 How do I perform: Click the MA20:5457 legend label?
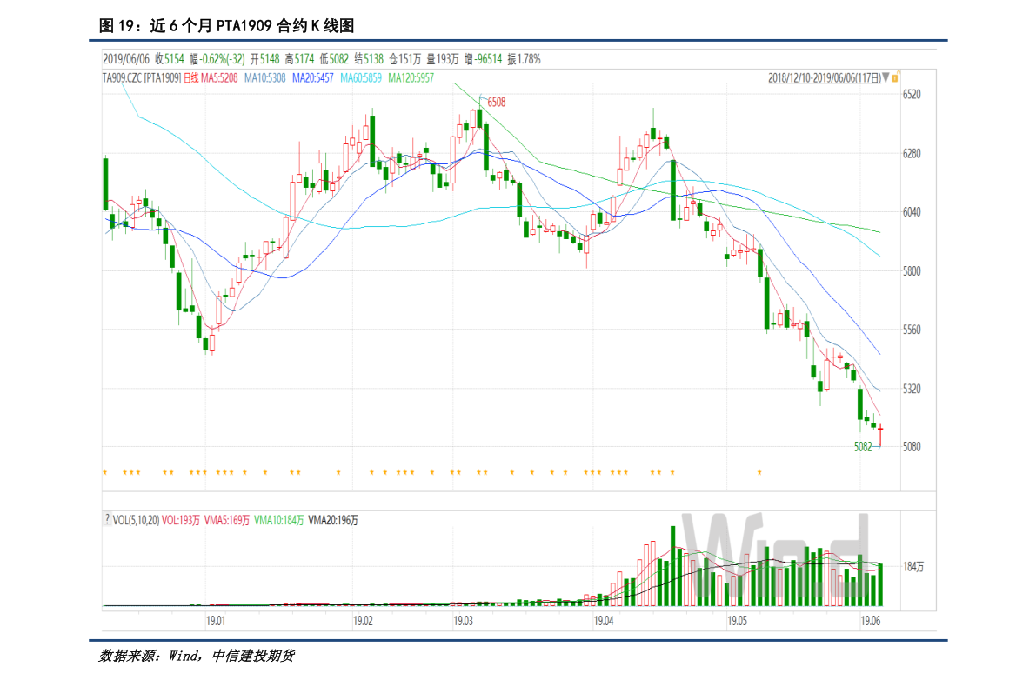coord(312,77)
